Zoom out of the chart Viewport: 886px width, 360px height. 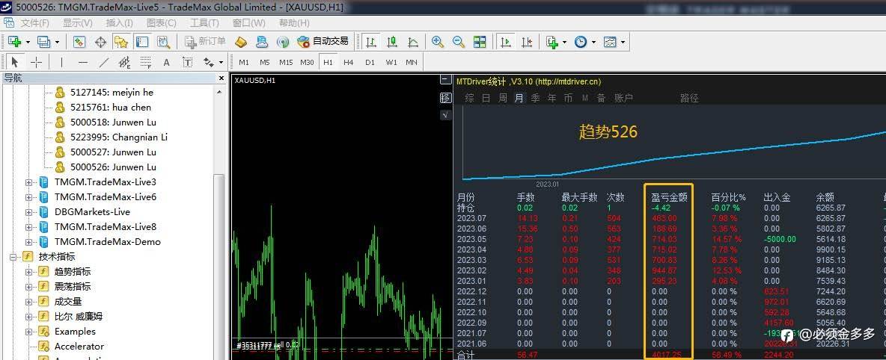click(x=458, y=42)
